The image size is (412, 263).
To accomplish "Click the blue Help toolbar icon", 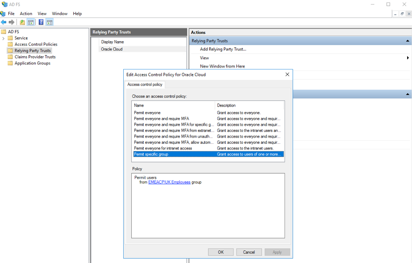I will tap(41, 22).
